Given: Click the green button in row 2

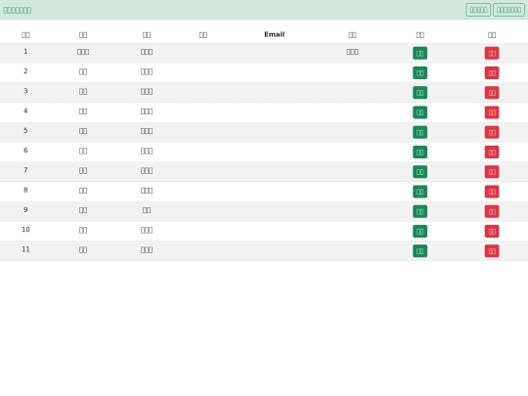Looking at the screenshot, I should click(x=419, y=73).
